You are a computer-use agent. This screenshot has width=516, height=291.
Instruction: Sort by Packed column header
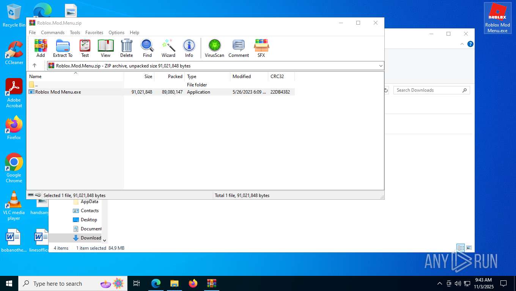pos(170,77)
